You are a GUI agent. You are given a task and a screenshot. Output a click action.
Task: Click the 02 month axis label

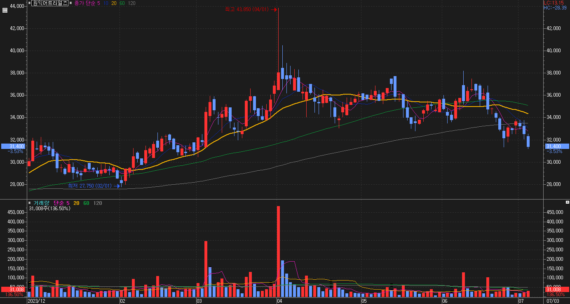click(x=122, y=301)
